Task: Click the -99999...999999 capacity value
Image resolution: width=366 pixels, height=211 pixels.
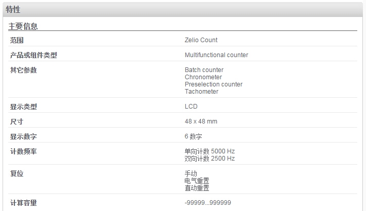Action: (208, 203)
